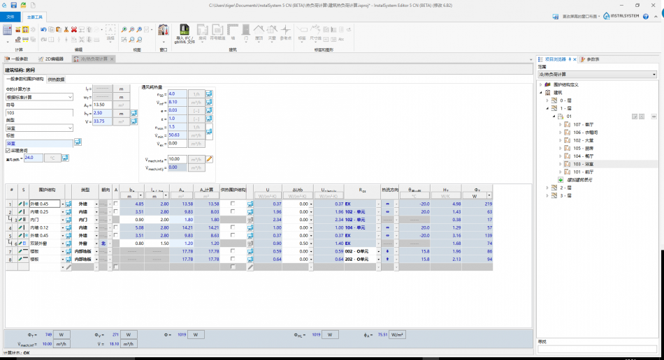Open the 范围 dropdown showing 冷/热负荷计算
Image resolution: width=664 pixels, height=360 pixels.
pyautogui.click(x=597, y=74)
